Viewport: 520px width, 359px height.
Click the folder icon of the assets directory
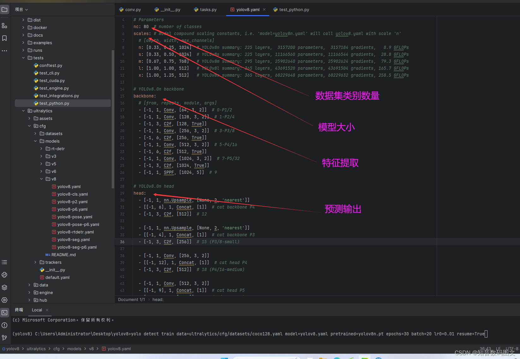(36, 119)
